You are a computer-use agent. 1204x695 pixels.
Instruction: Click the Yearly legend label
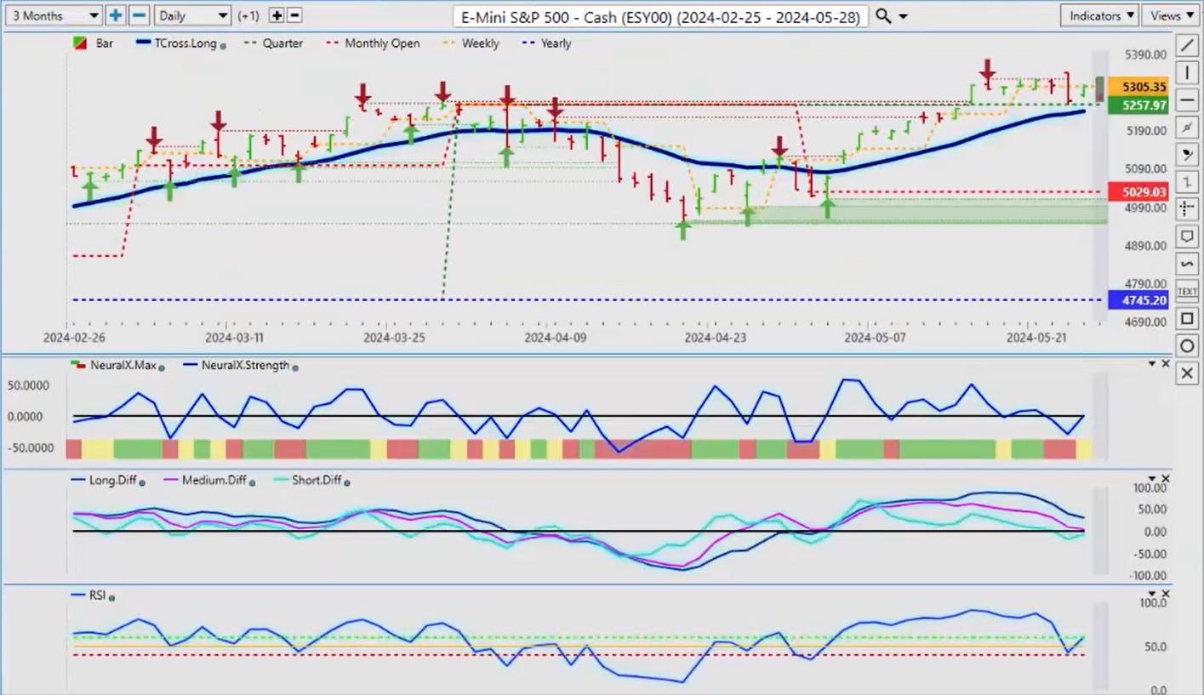[x=556, y=43]
